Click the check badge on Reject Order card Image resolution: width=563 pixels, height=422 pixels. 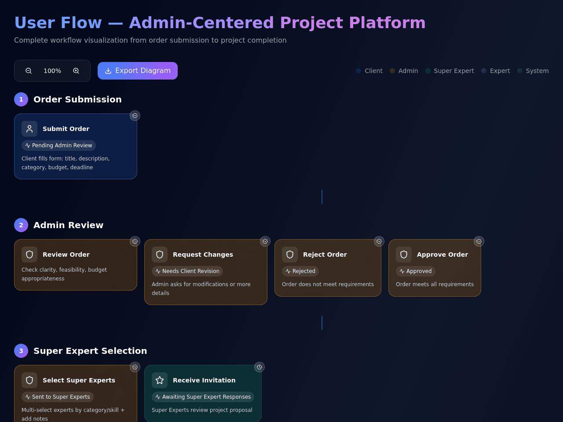[x=379, y=241]
